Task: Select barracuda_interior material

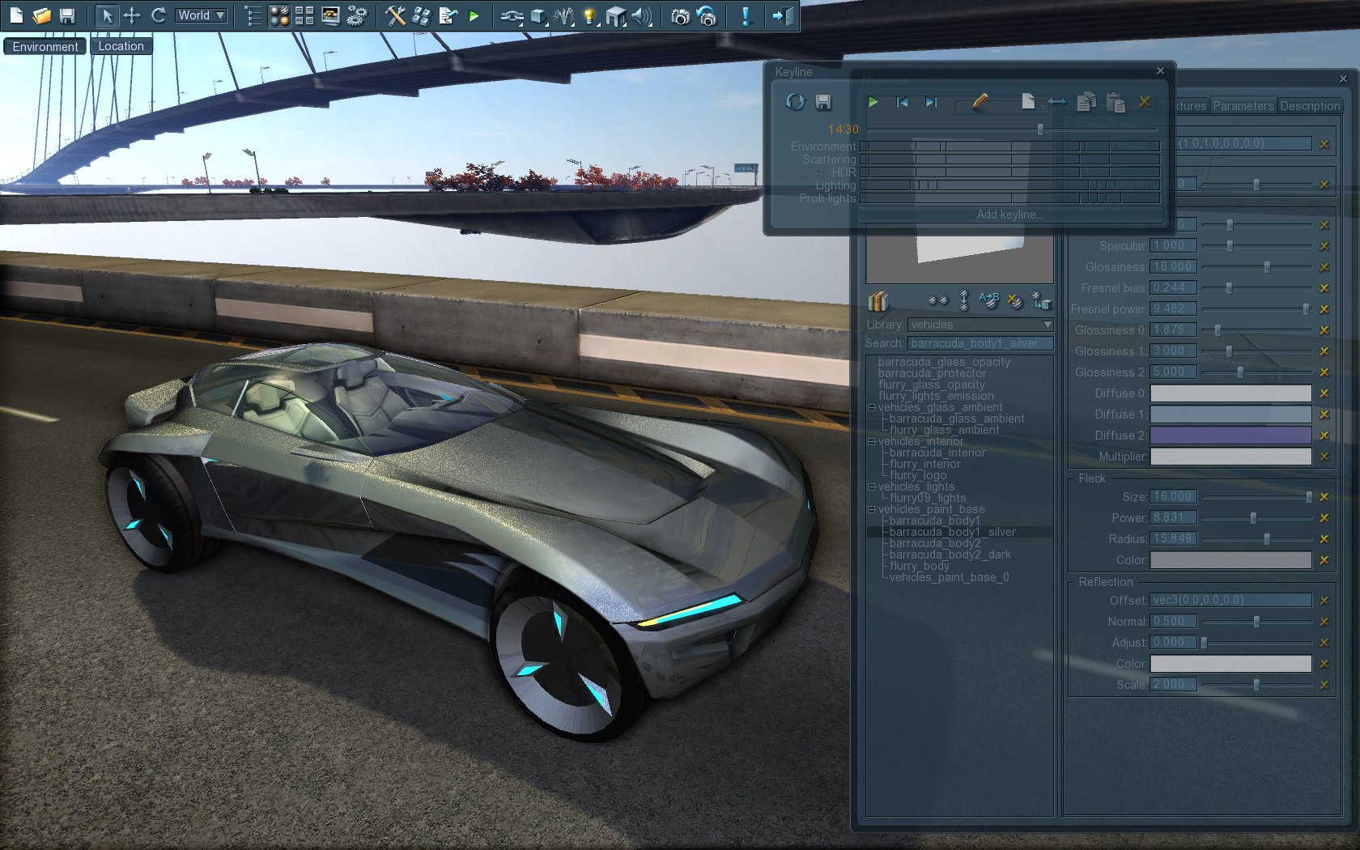Action: pyautogui.click(x=937, y=453)
